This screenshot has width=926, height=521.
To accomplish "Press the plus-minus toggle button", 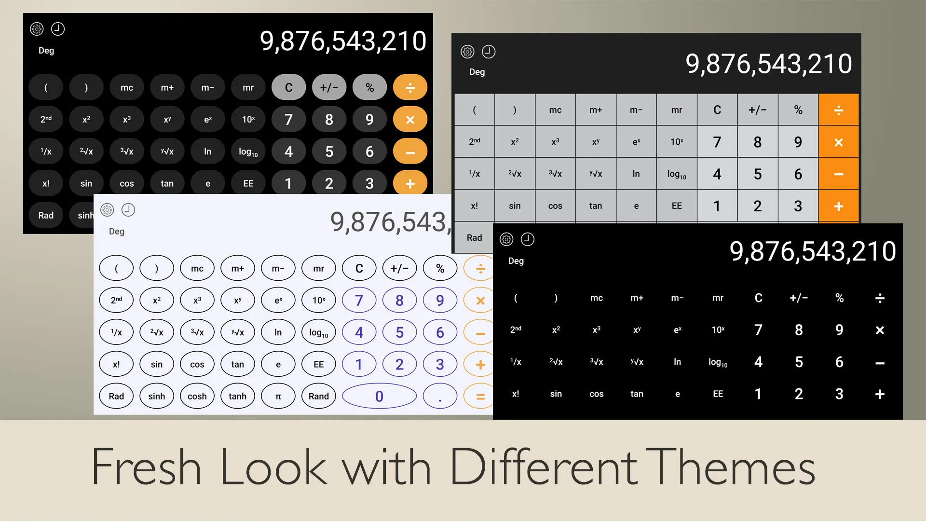I will [x=329, y=87].
